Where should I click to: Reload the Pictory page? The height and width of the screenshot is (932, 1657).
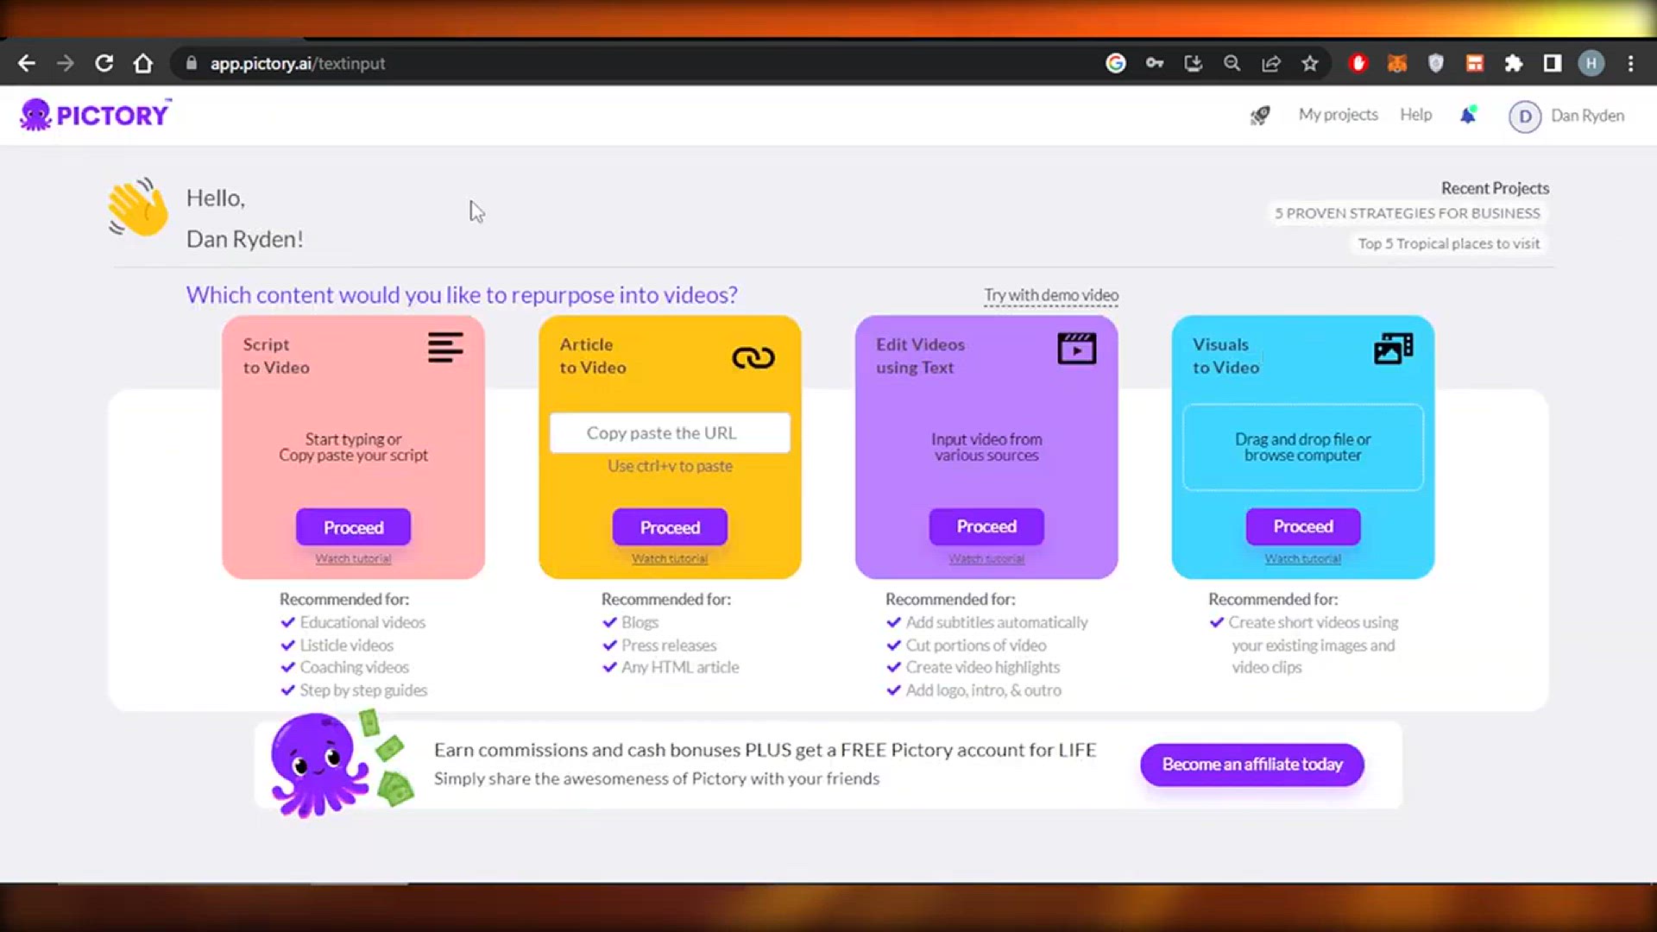[104, 63]
